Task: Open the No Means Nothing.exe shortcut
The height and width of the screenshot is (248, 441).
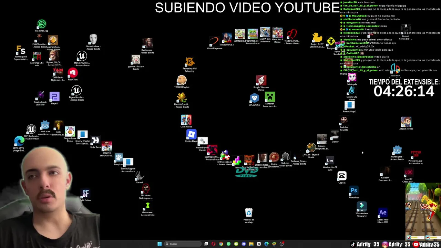Action: point(145,192)
